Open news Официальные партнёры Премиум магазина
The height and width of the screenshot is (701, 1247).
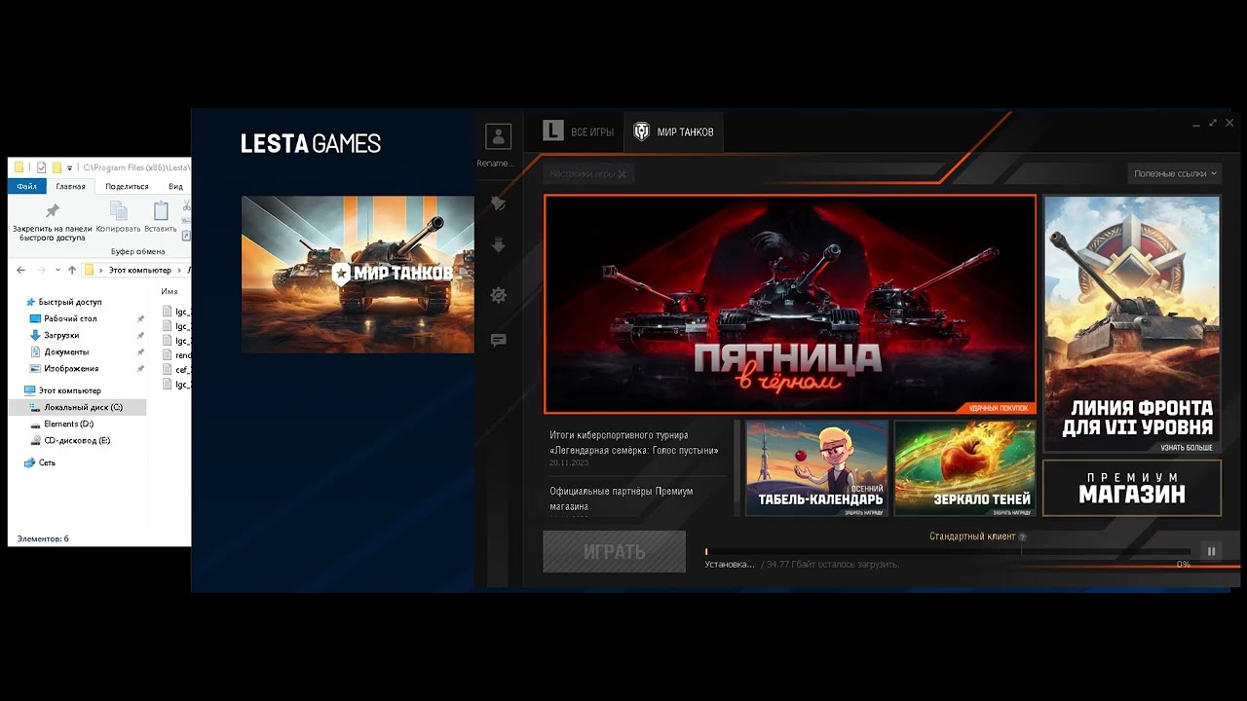point(622,498)
